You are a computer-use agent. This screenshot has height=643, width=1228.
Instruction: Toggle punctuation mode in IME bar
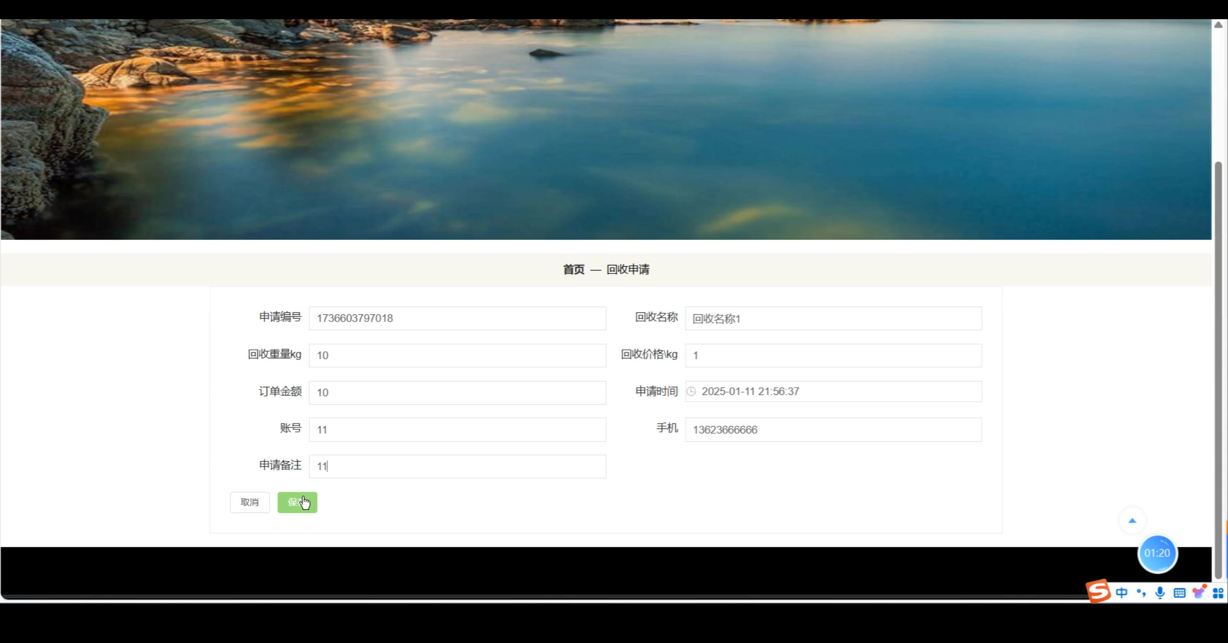(x=1141, y=593)
